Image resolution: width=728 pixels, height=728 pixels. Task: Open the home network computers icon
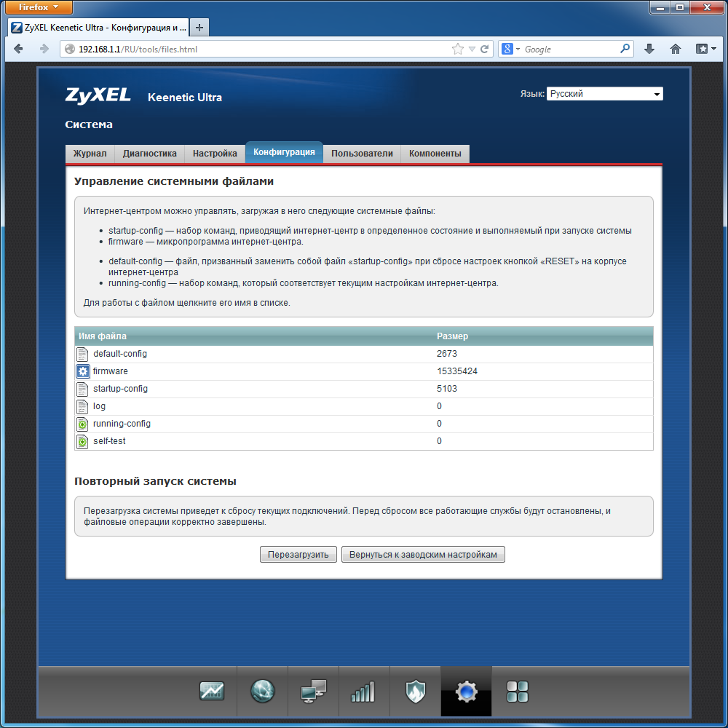pos(313,691)
